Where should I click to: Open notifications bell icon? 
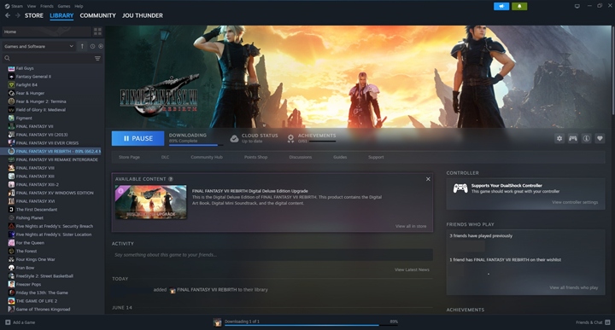coord(519,6)
